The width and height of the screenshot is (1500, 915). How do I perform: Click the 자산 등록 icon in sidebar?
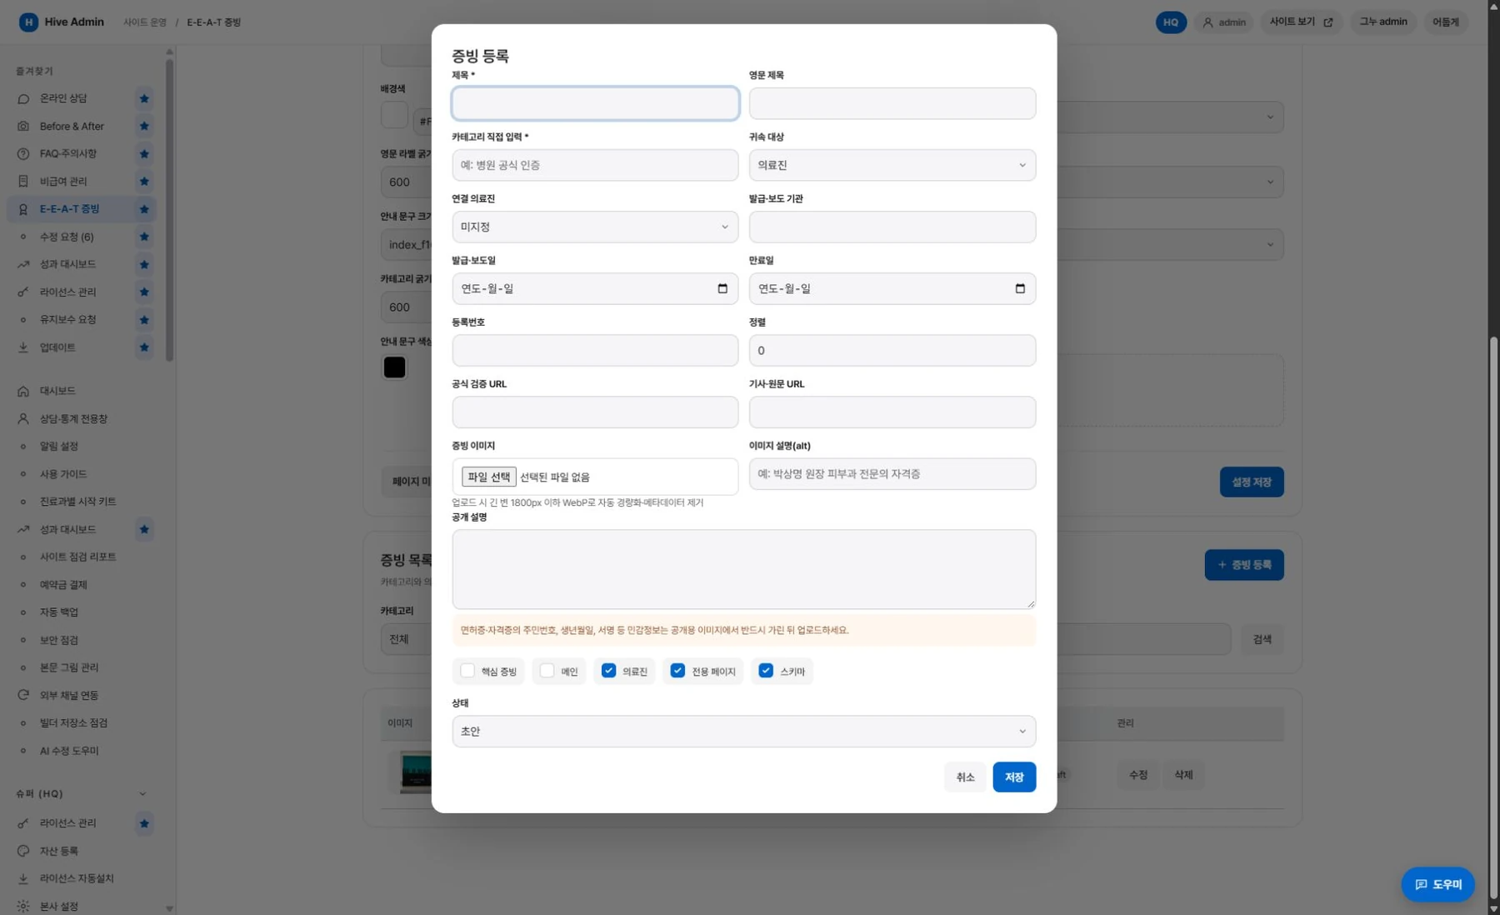23,851
